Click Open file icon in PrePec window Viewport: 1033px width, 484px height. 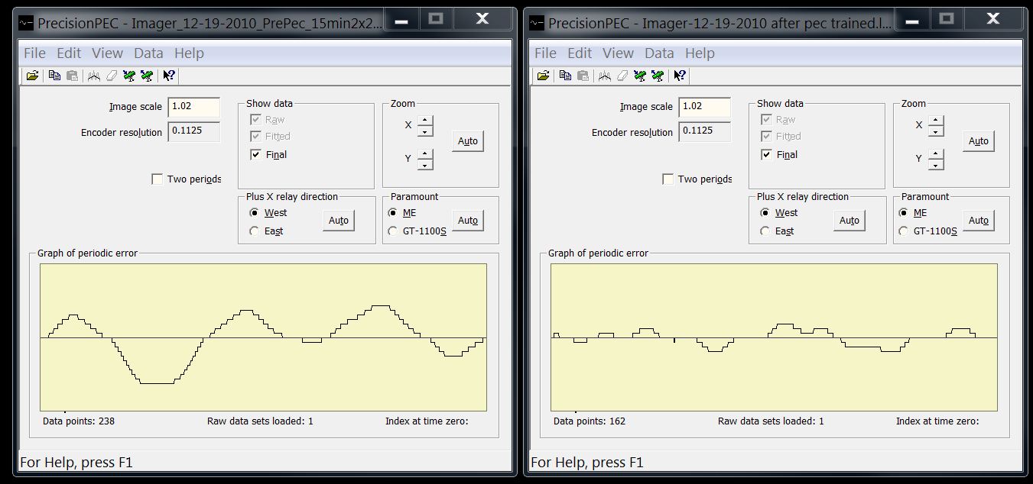point(32,76)
